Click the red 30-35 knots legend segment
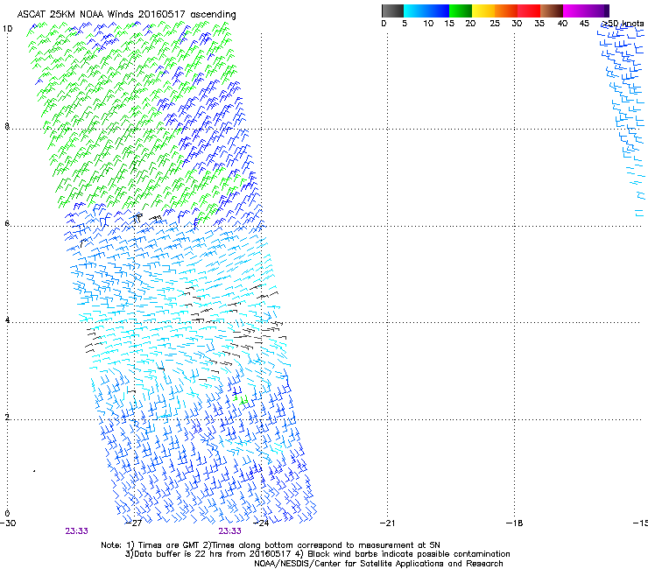648x569 pixels. click(529, 11)
